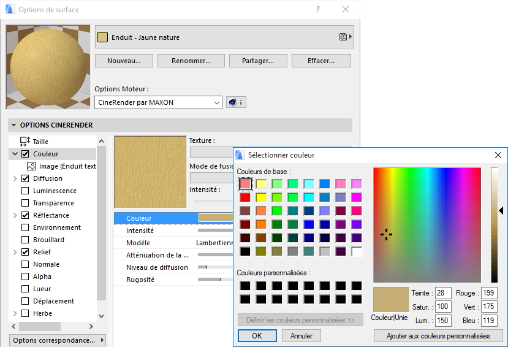Image resolution: width=508 pixels, height=347 pixels.
Task: Click the sphere material preview thumbnail
Action: pos(48,67)
